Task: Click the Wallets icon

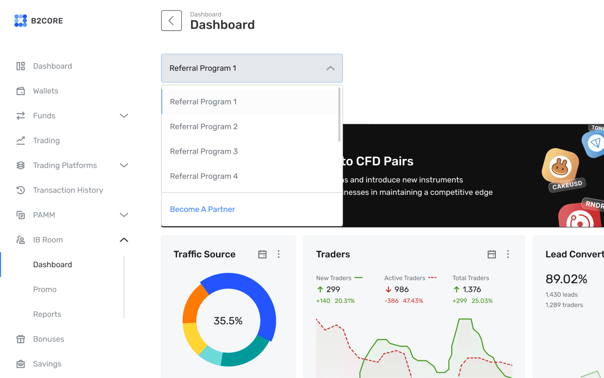Action: pos(21,91)
